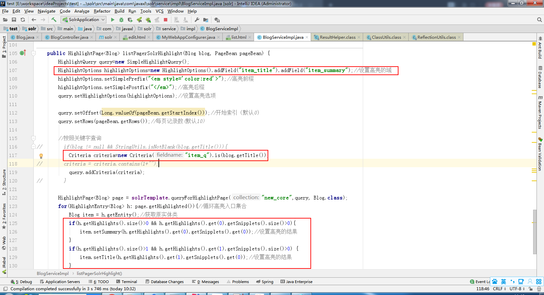
Task: Click the Search Everywhere magnifier icon
Action: click(539, 20)
